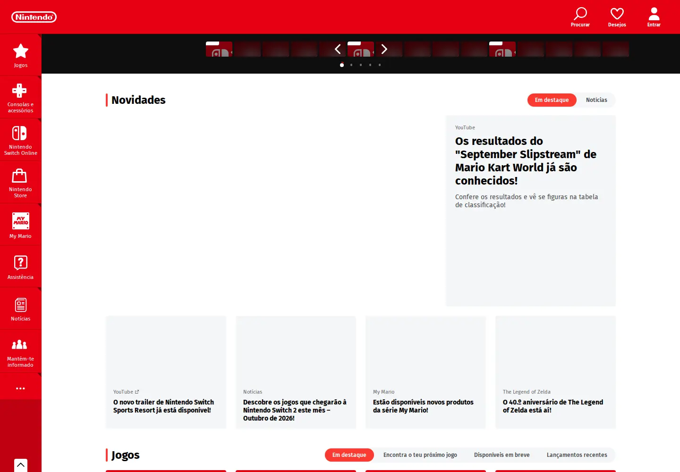Viewport: 680px width, 472px height.
Task: Select Em destaque tab under Novidades
Action: 552,100
